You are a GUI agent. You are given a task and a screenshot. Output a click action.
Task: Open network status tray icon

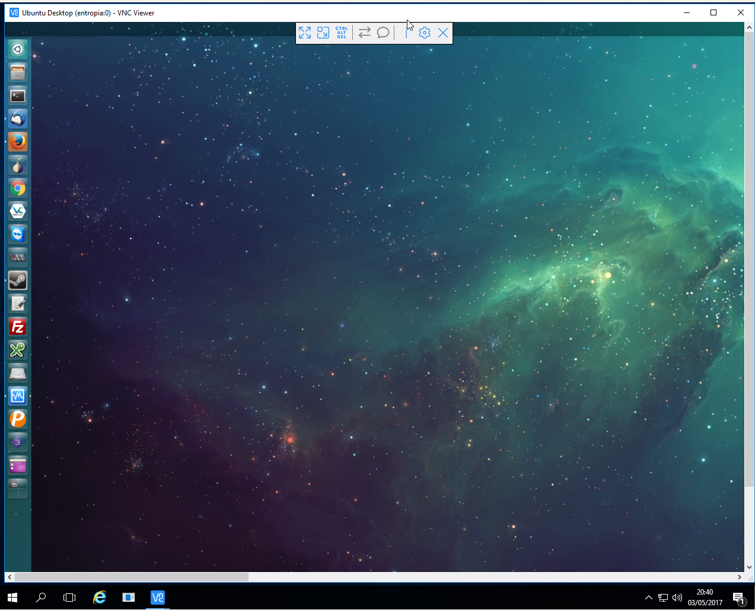663,598
